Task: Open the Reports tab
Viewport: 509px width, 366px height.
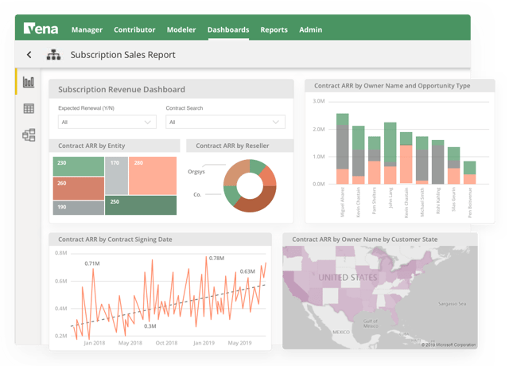Action: pyautogui.click(x=274, y=30)
